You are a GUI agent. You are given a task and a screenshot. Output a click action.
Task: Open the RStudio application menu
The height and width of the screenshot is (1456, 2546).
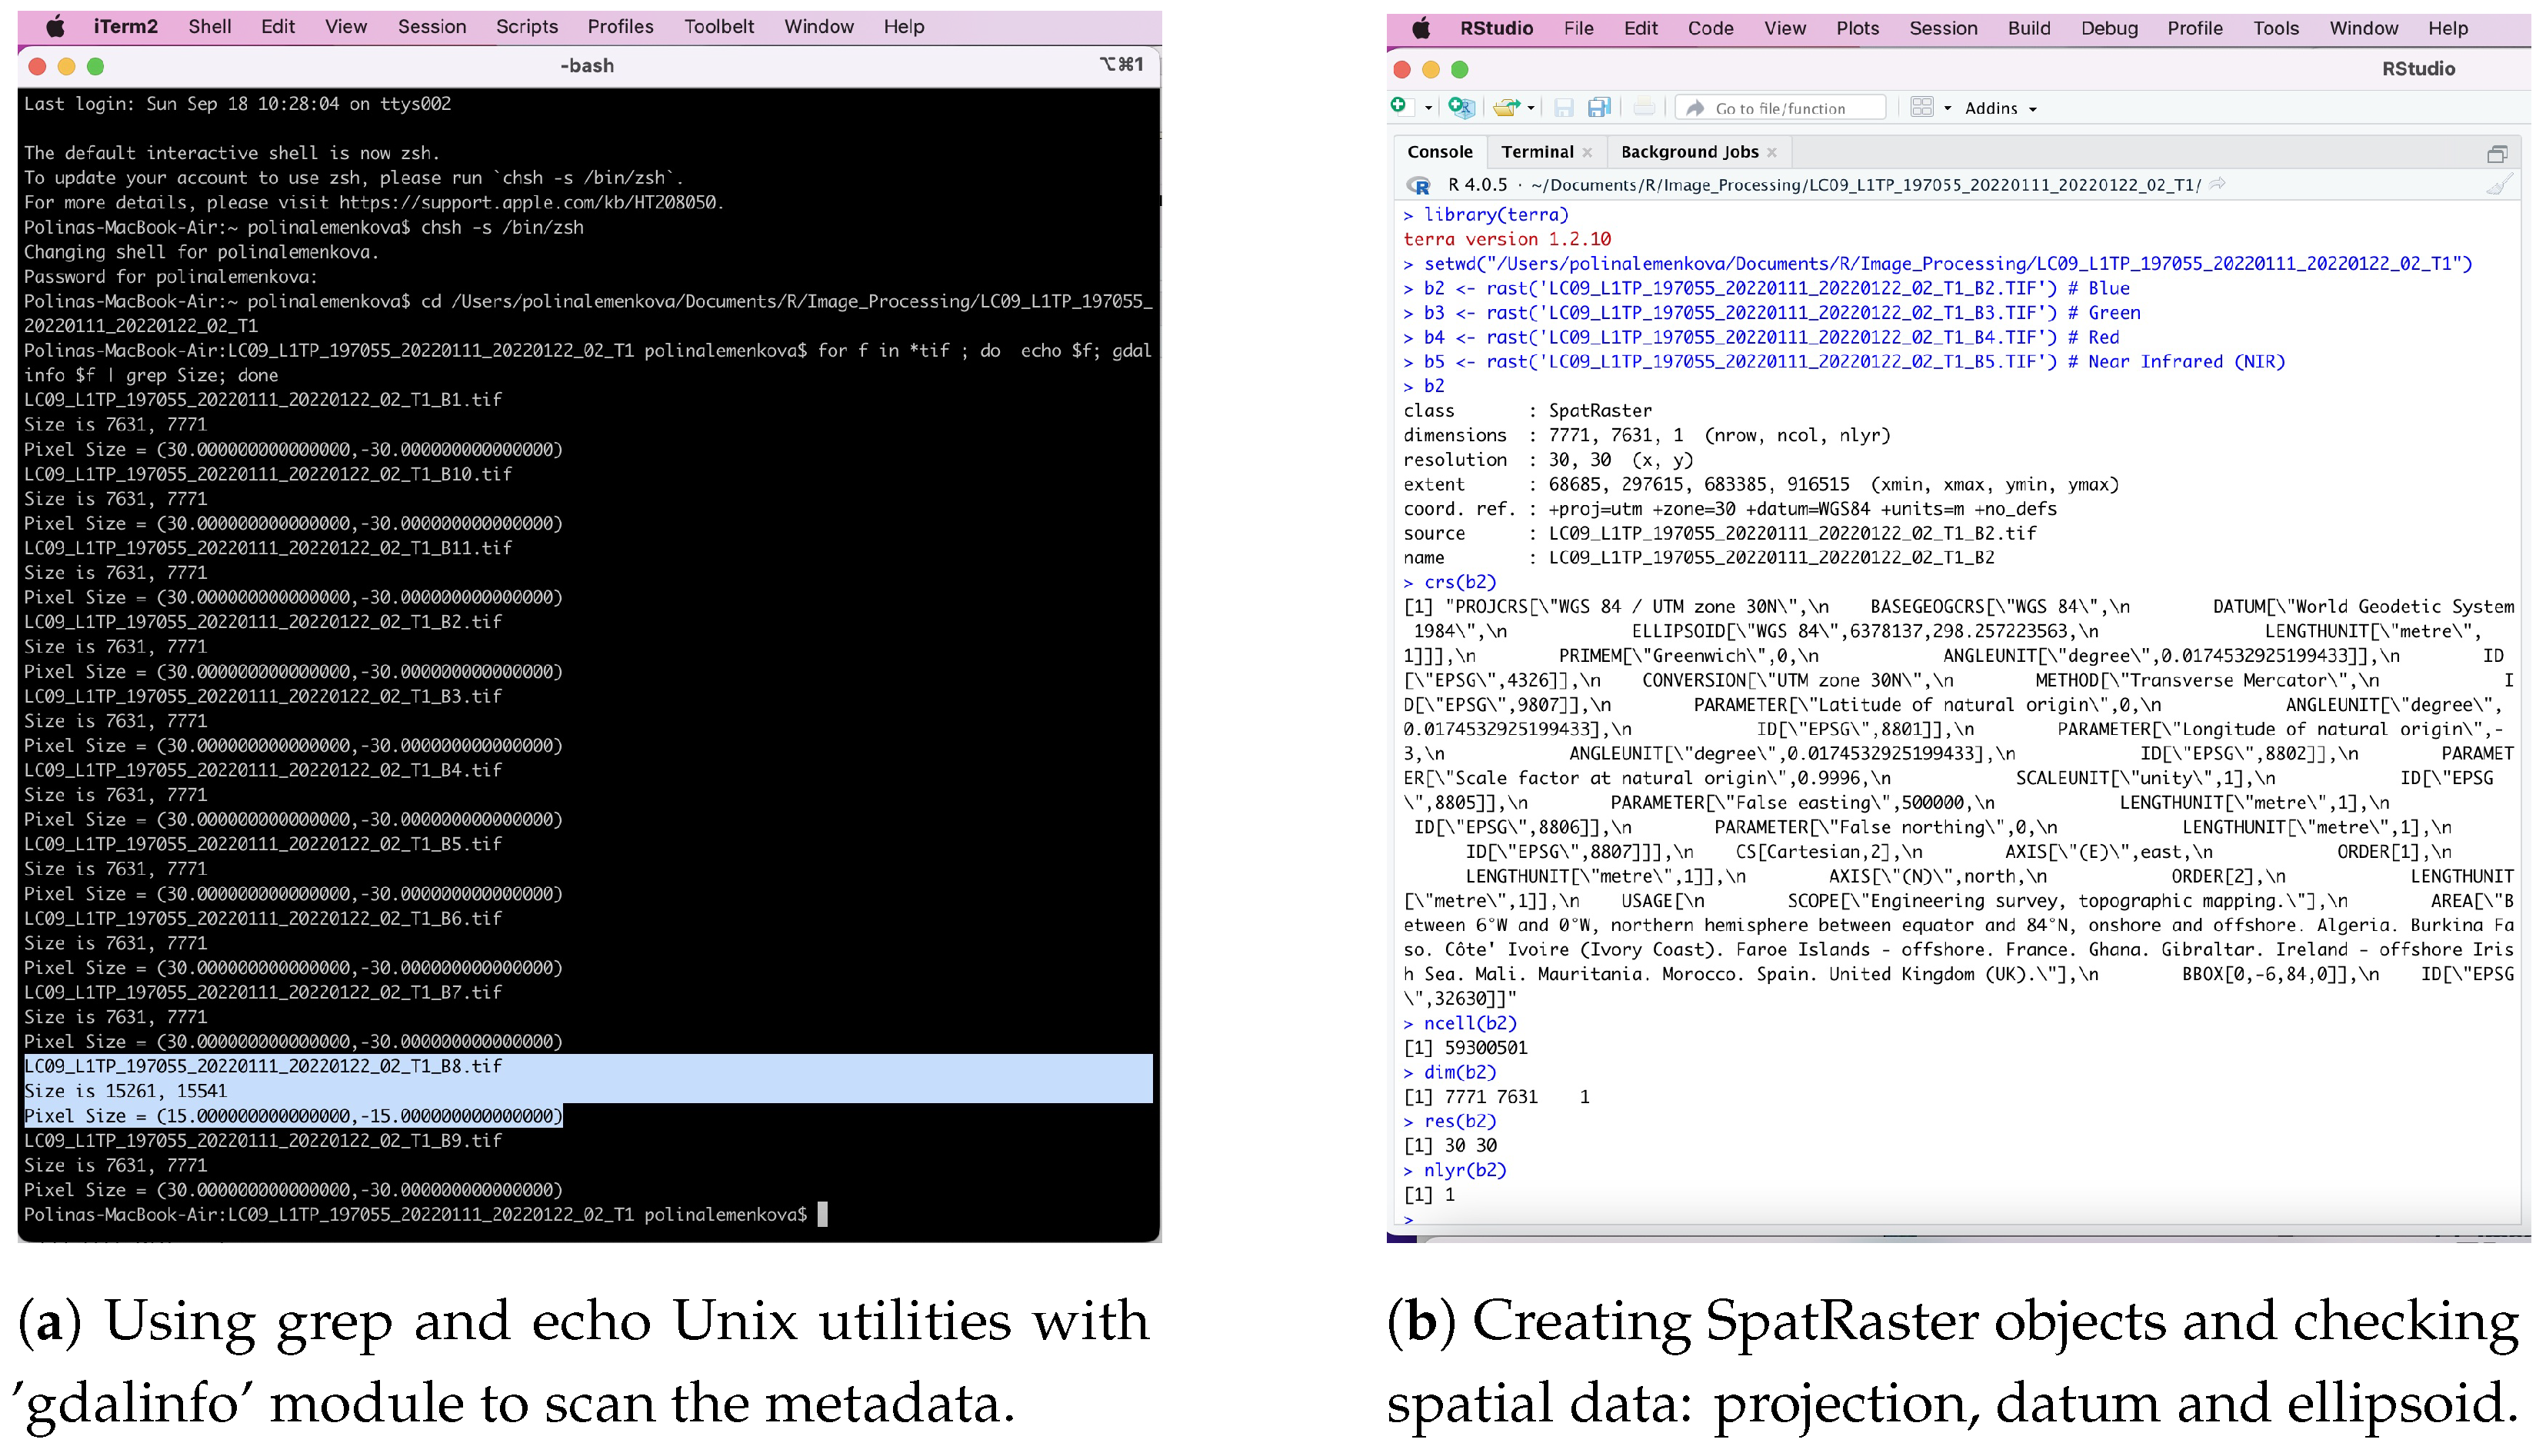1495,28
